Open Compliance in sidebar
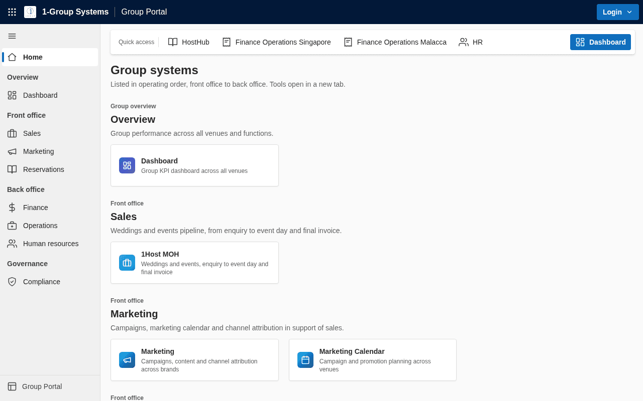 pos(50,282)
